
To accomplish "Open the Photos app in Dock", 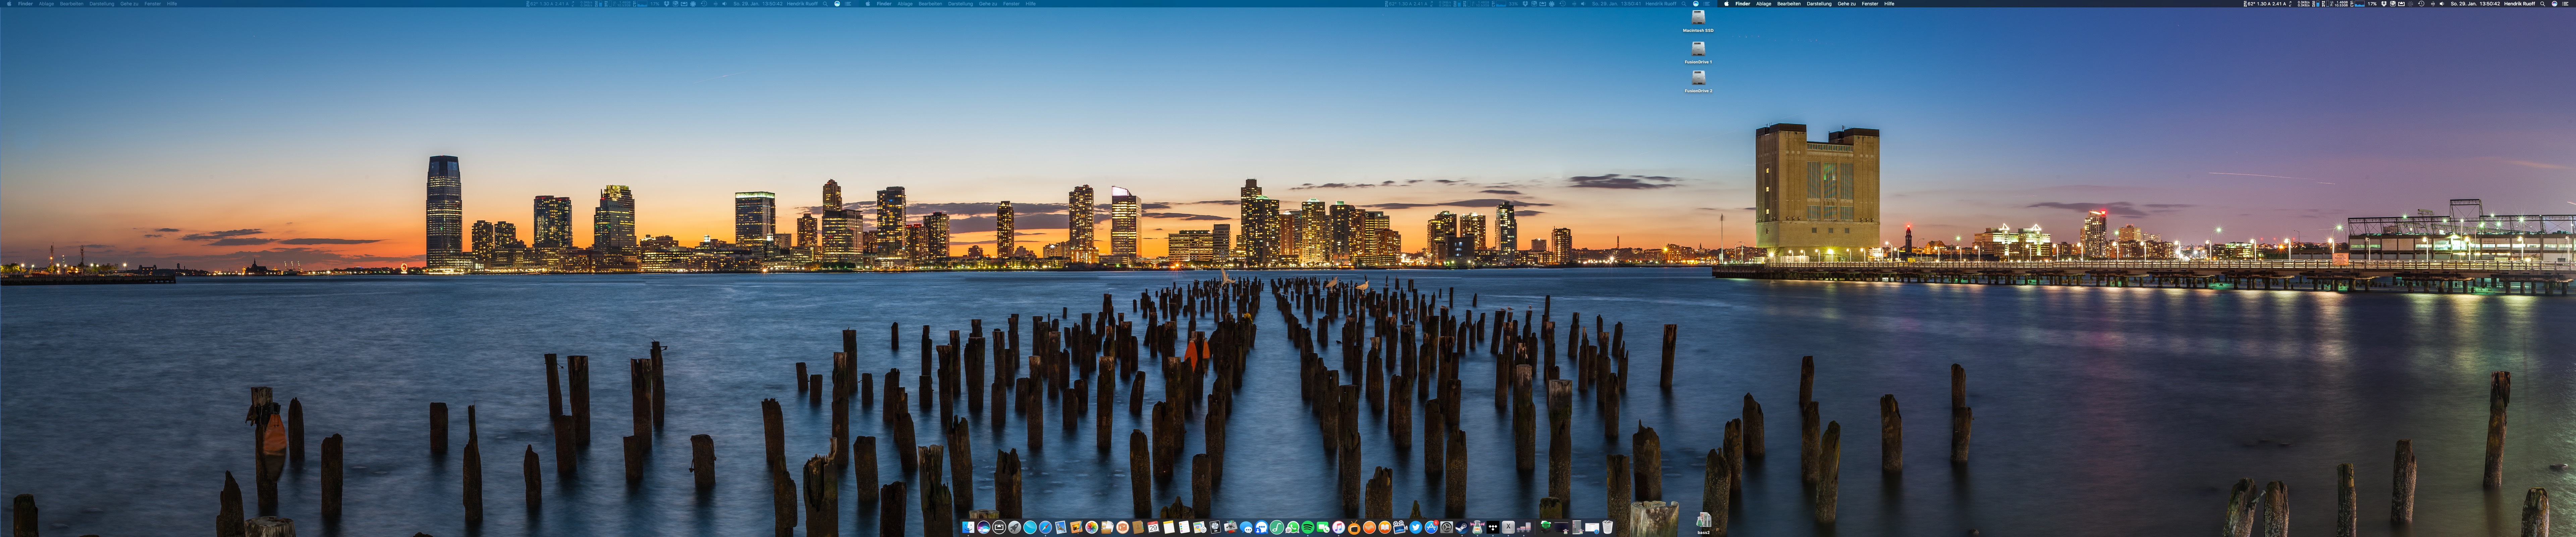I will tap(1092, 527).
